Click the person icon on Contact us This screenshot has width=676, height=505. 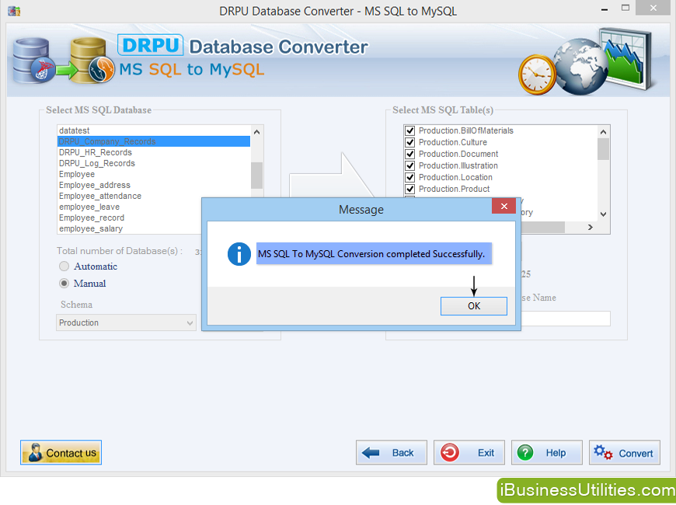pyautogui.click(x=34, y=452)
